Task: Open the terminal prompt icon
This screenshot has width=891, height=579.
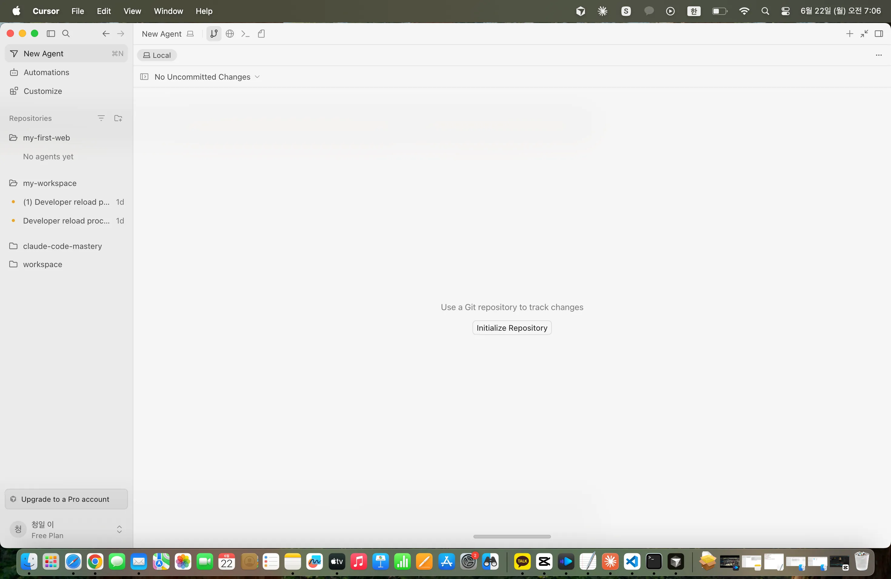Action: coord(245,34)
